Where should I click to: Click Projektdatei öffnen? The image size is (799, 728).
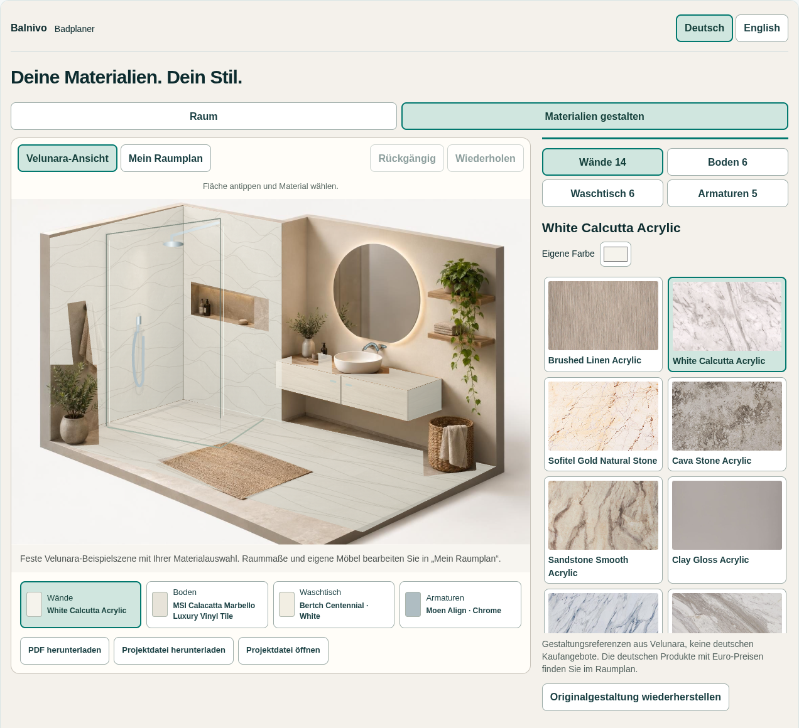[283, 650]
